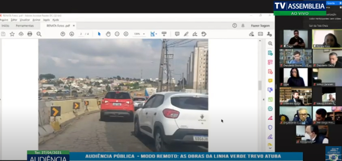Click the vertical scrollbar of the PDF
342x161 pixels.
coord(260,85)
